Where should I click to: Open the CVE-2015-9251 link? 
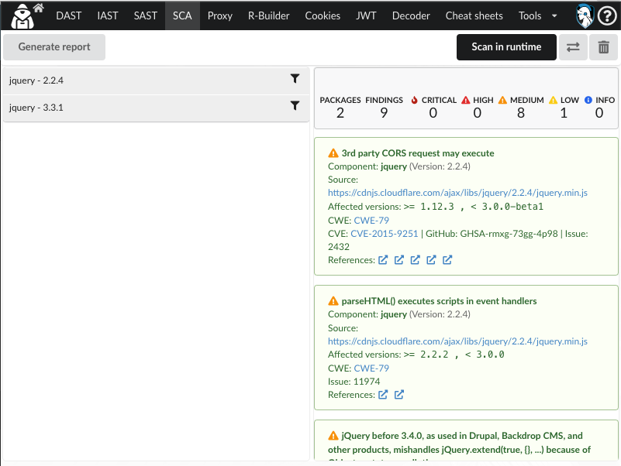tap(384, 233)
